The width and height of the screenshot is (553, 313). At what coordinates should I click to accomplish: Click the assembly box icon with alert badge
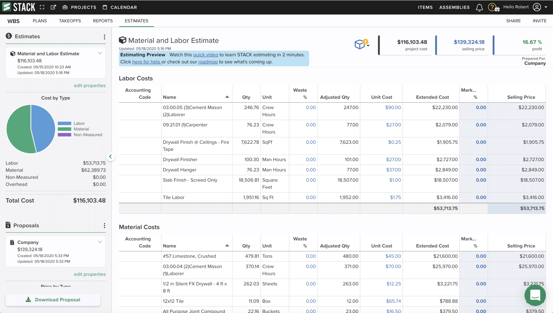(x=360, y=44)
